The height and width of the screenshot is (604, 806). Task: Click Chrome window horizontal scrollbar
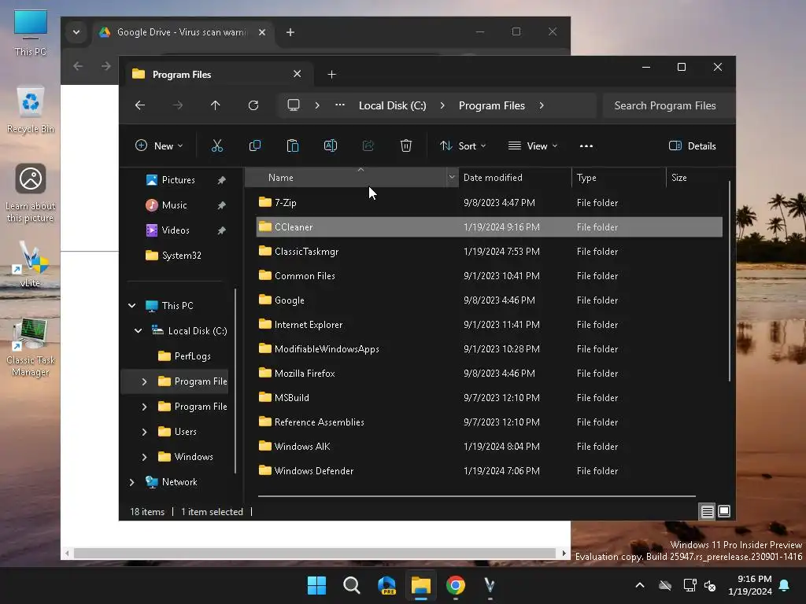pyautogui.click(x=315, y=553)
